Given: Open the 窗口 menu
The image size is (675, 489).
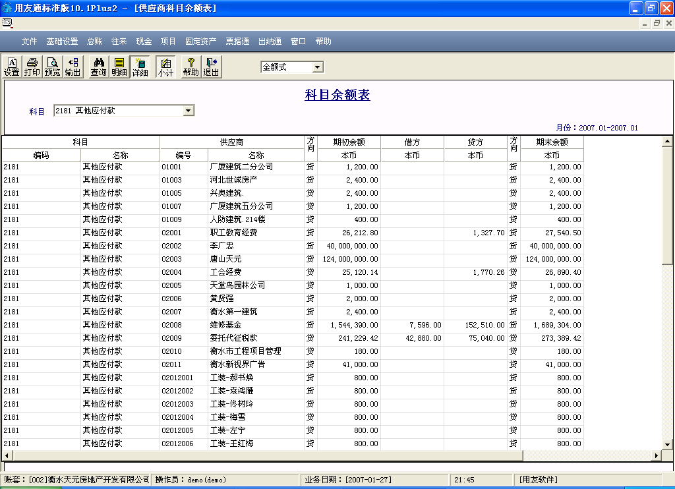Looking at the screenshot, I should [x=298, y=42].
